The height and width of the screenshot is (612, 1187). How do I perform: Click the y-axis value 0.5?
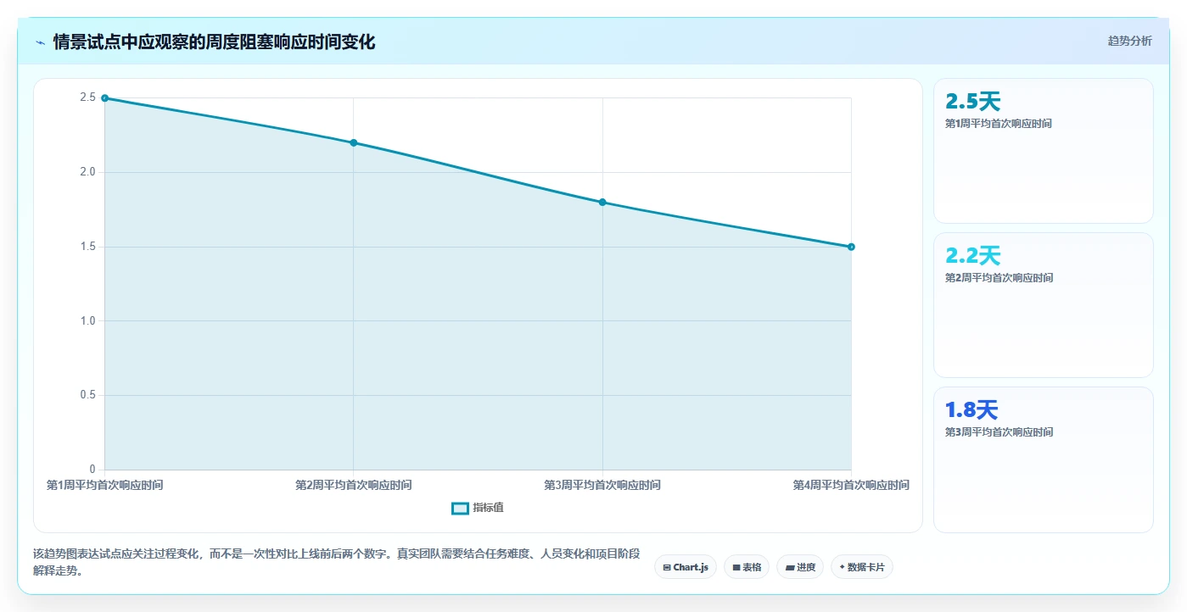click(x=87, y=395)
